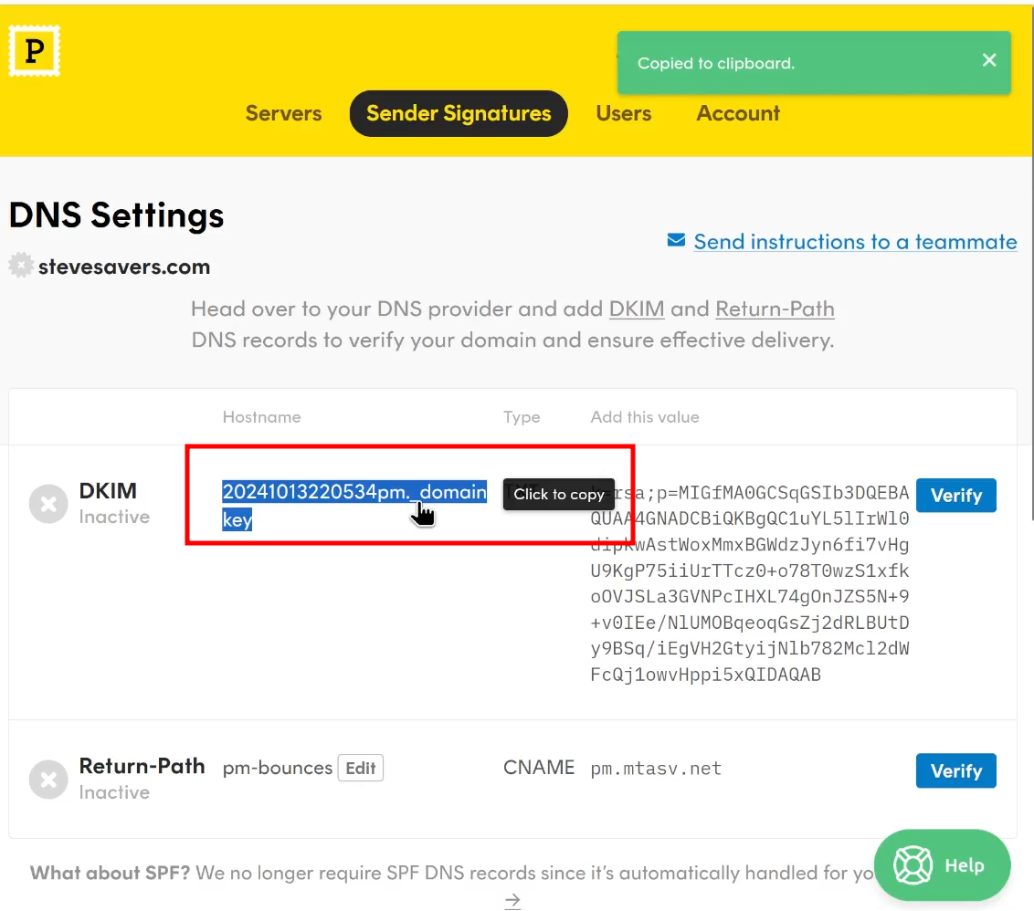Select the Sender Signatures tab

(x=459, y=113)
